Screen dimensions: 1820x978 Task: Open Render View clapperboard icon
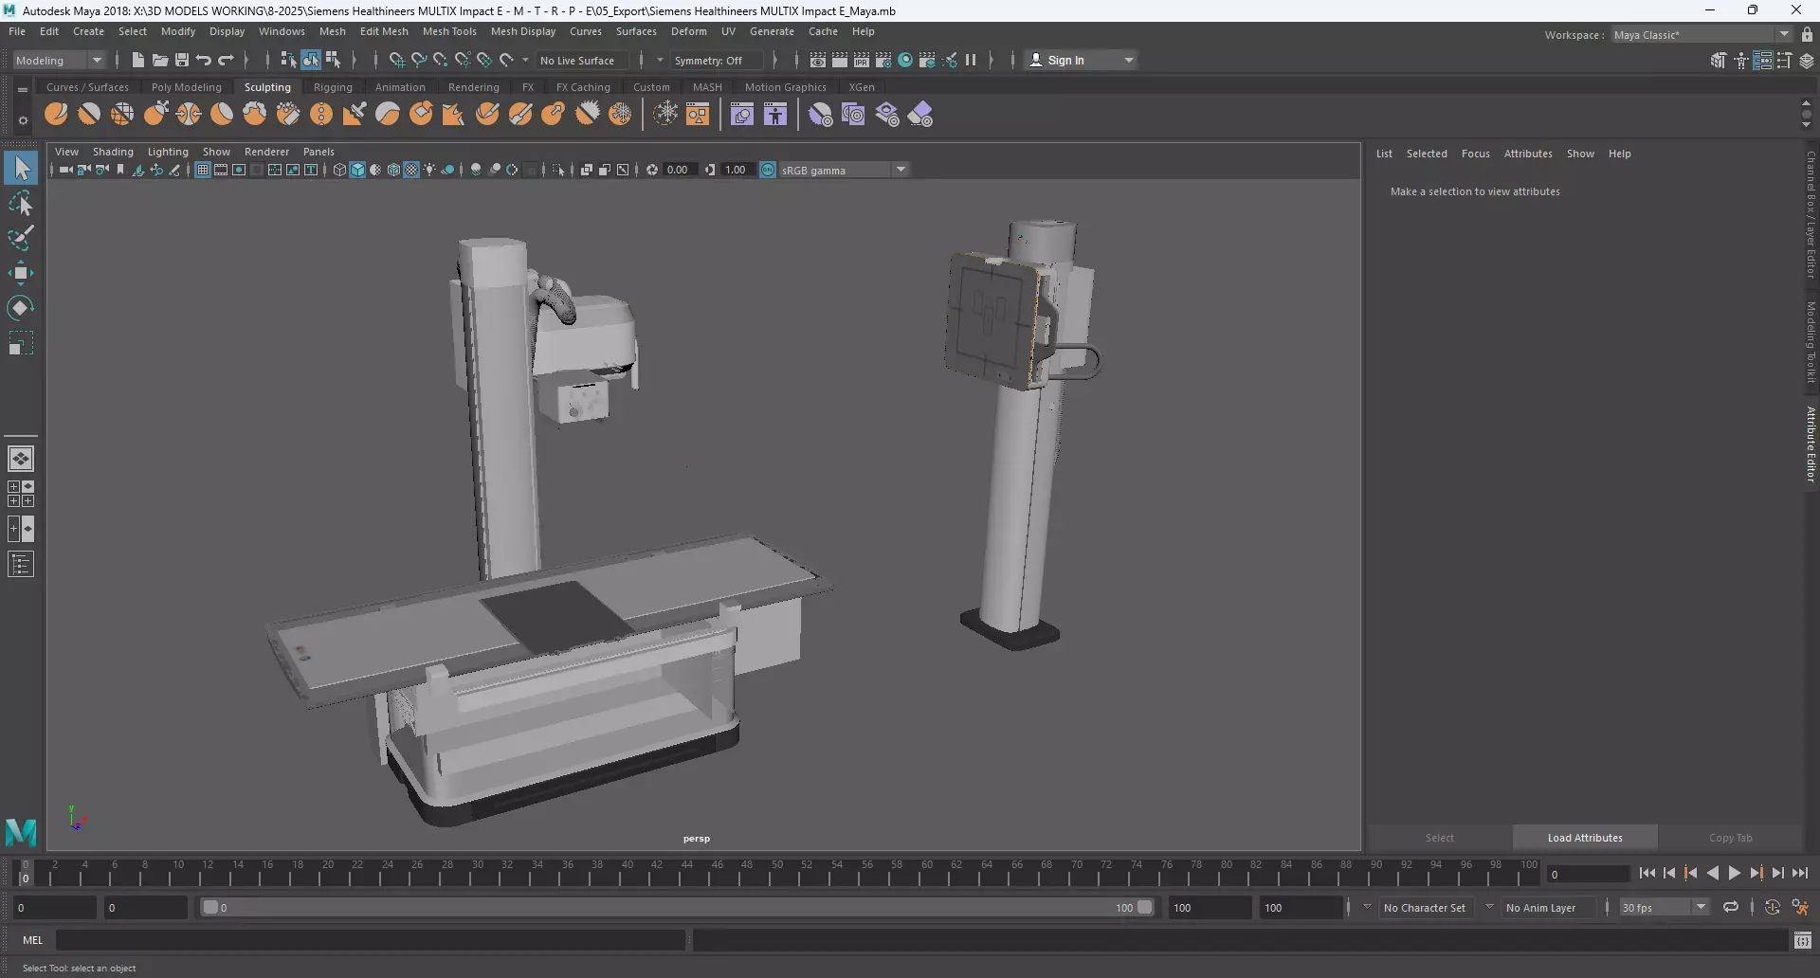818,60
